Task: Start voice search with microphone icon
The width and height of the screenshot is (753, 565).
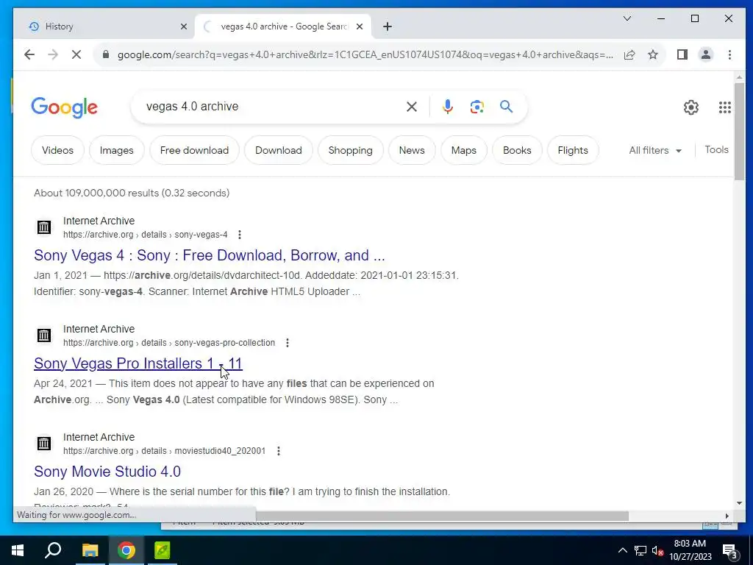Action: (x=448, y=107)
